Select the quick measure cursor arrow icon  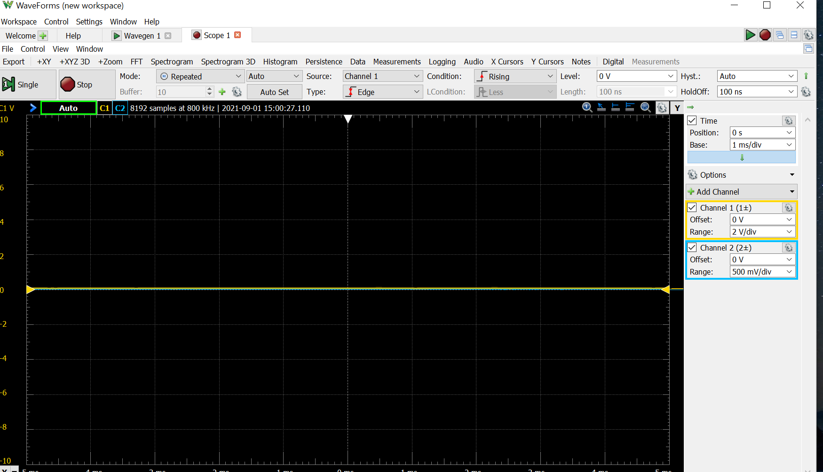click(x=601, y=108)
